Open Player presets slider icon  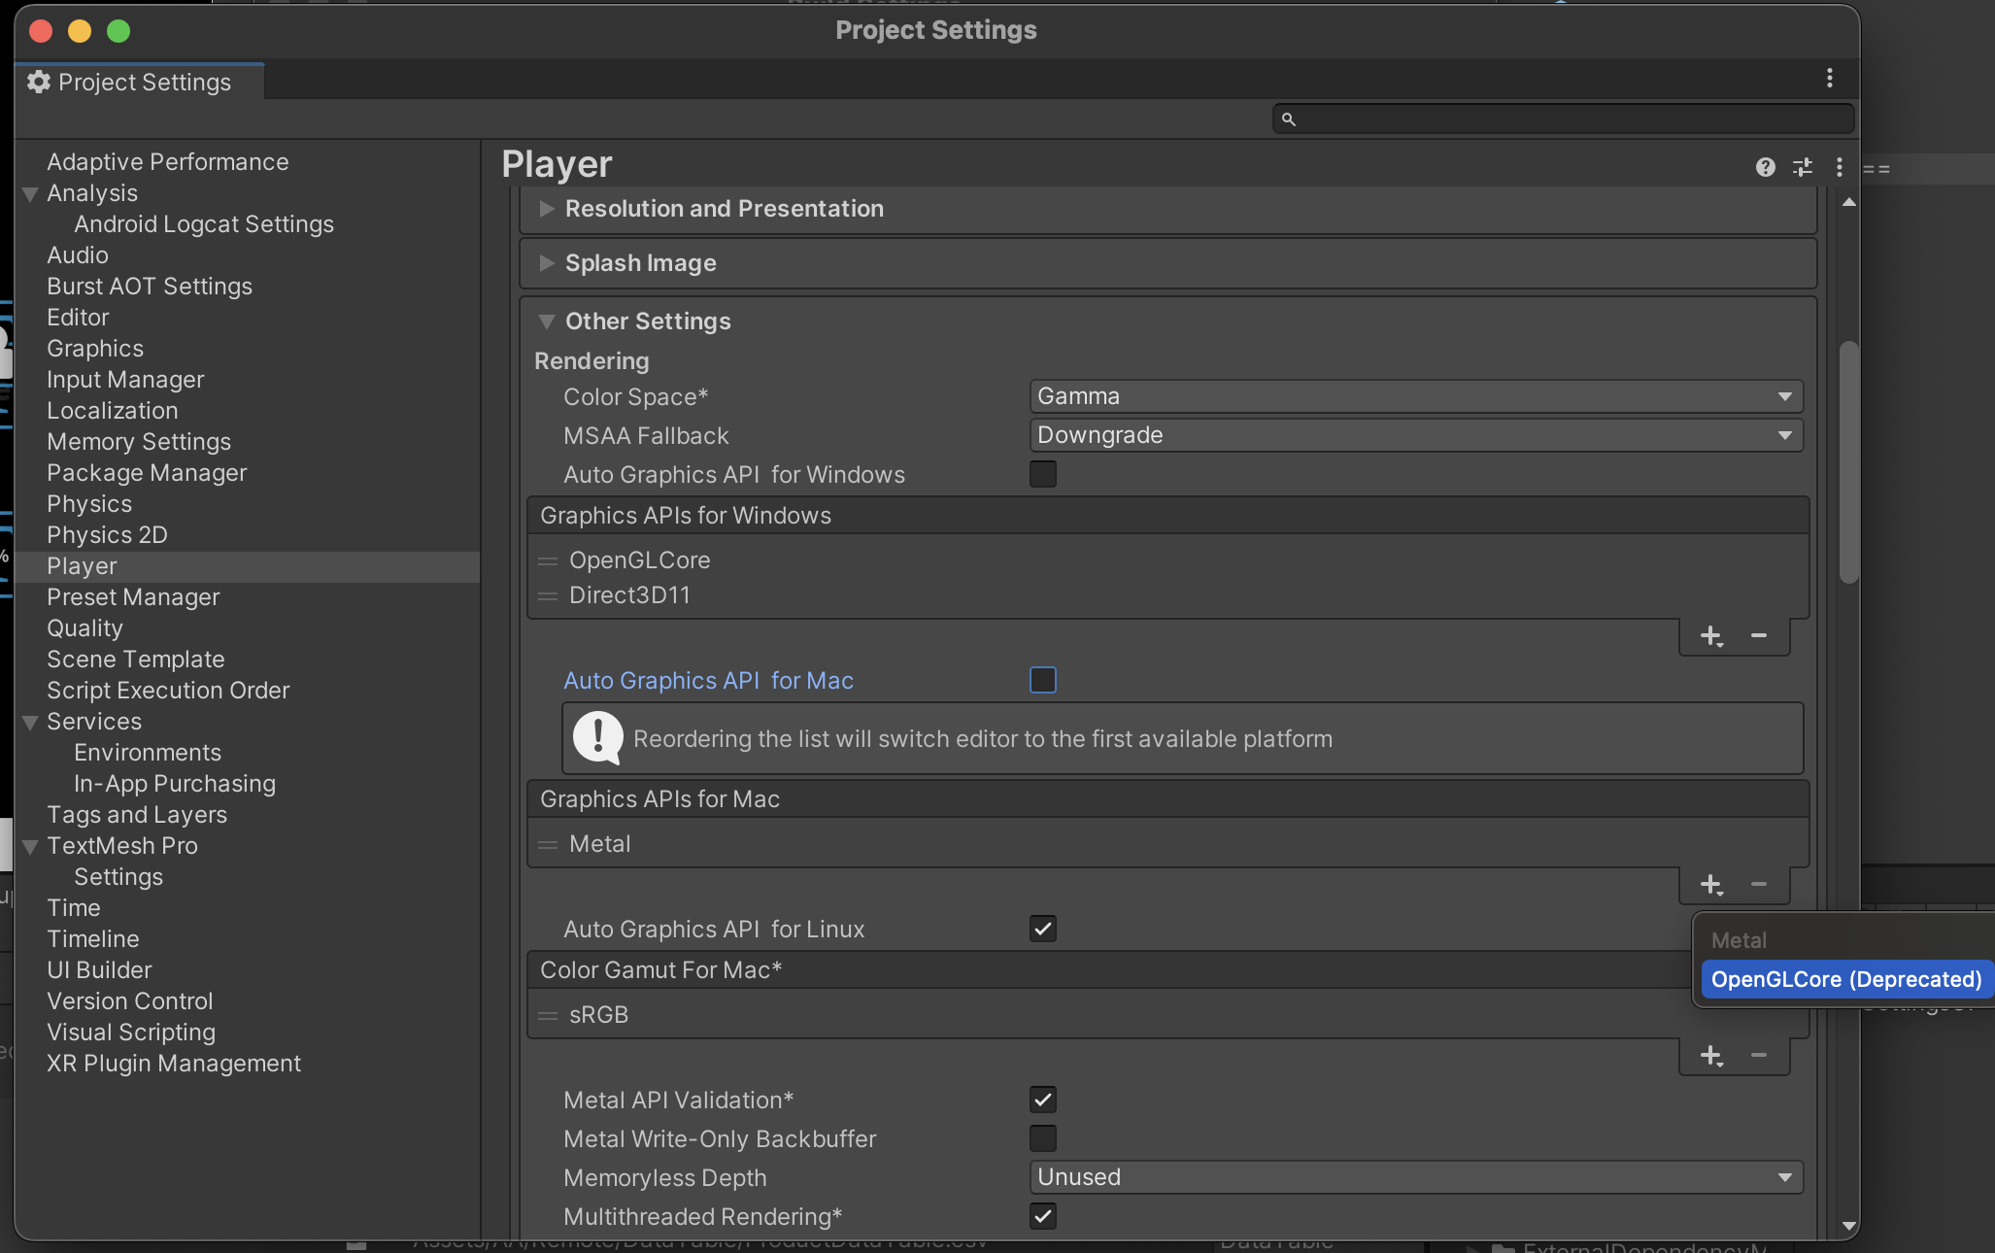[1803, 167]
